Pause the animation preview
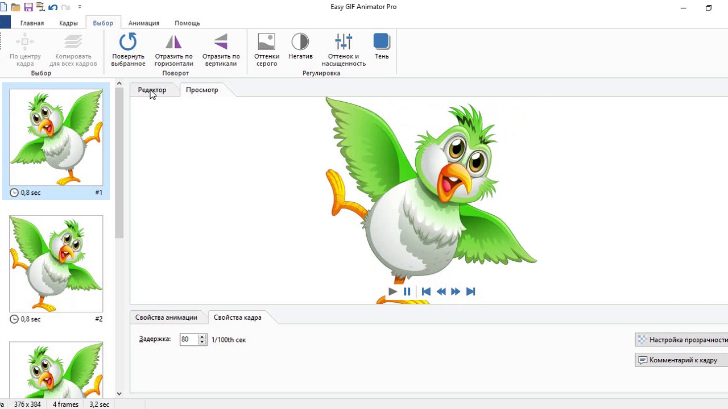Image resolution: width=728 pixels, height=409 pixels. coord(407,291)
